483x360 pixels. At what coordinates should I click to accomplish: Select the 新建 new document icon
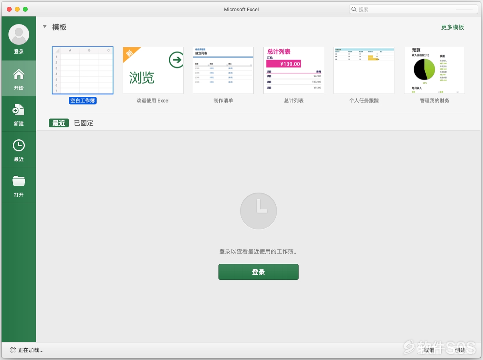click(19, 110)
